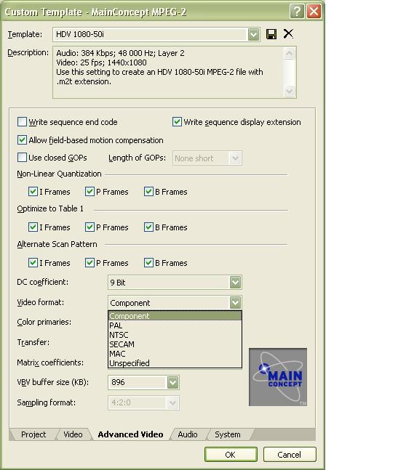
Task: Open the Project tab
Action: (33, 434)
